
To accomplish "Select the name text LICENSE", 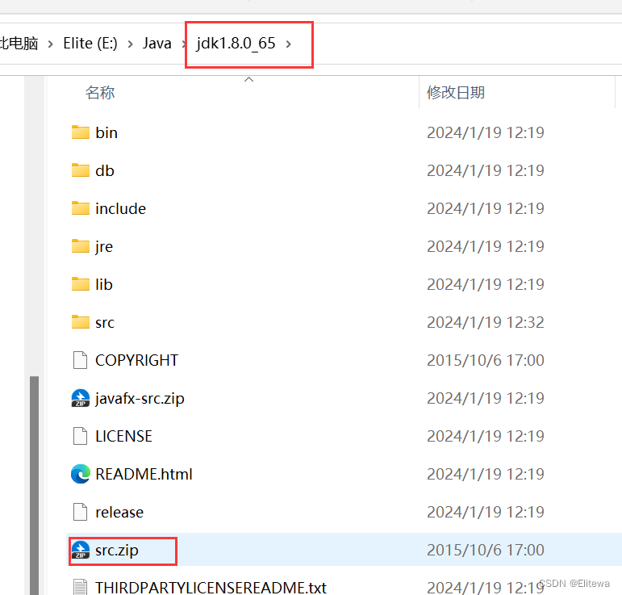I will [x=123, y=436].
